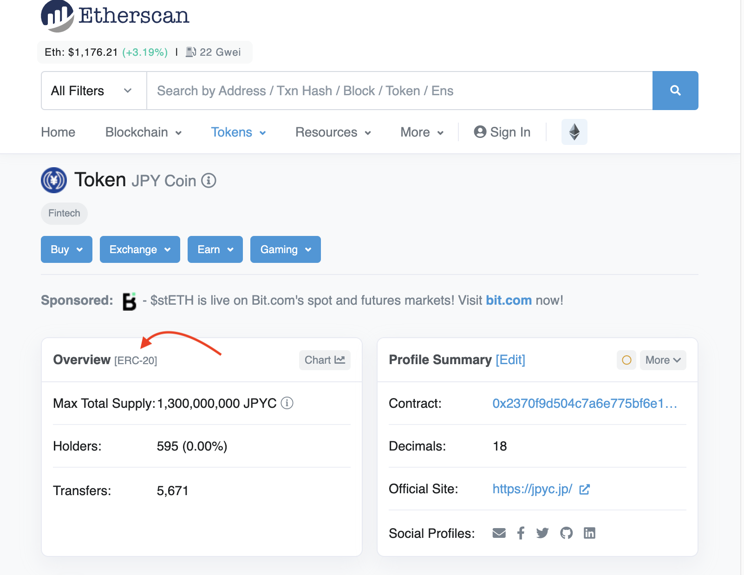The width and height of the screenshot is (744, 575).
Task: Click the +3.19% price change
Action: coord(145,52)
